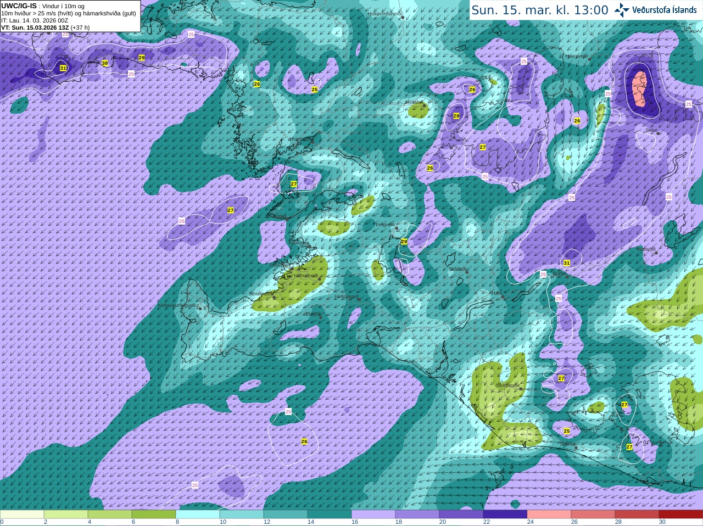703x526 pixels.
Task: Click the yellow 28 gust marker near Húsafell
Action: [456, 116]
